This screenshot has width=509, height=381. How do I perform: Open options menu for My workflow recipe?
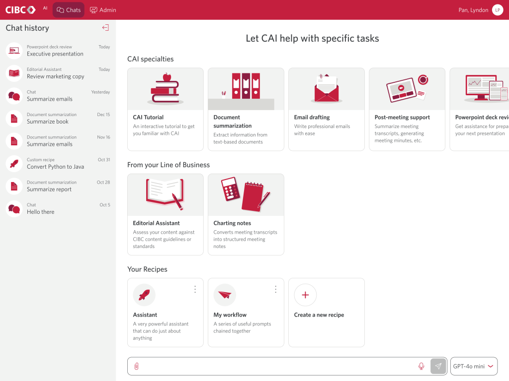click(275, 289)
